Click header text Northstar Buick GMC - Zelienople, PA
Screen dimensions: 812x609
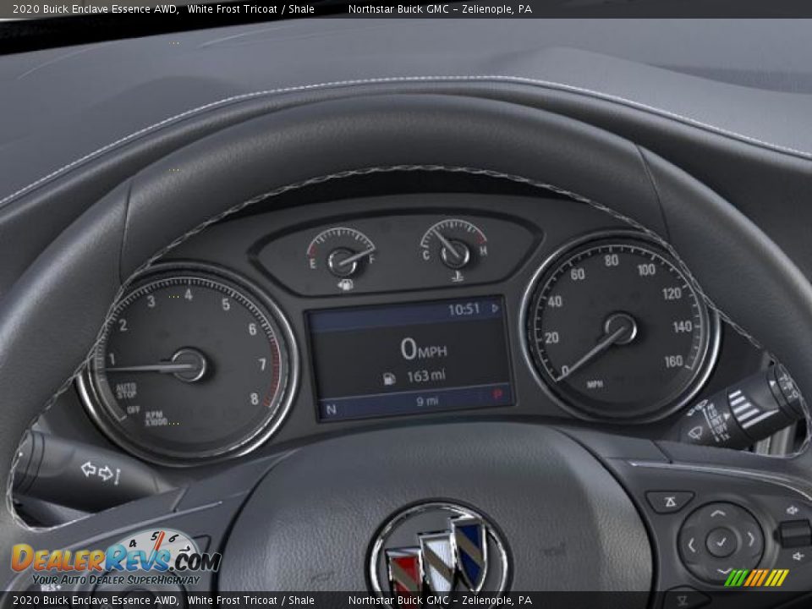[440, 8]
